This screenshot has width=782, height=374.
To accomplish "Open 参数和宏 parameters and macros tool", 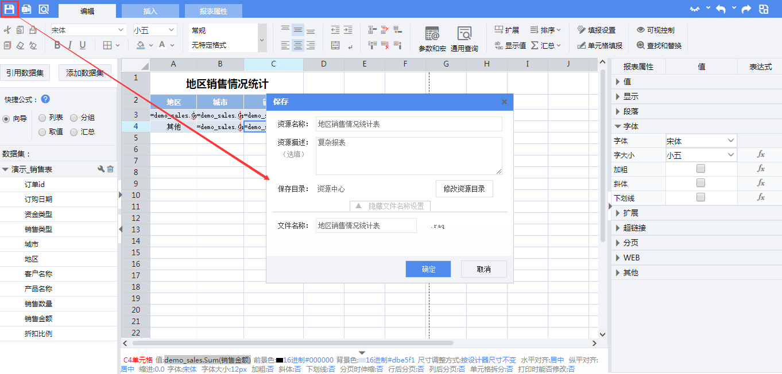I will click(432, 39).
